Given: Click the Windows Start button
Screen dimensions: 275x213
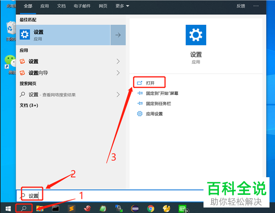Looking at the screenshot, I should (8, 209).
